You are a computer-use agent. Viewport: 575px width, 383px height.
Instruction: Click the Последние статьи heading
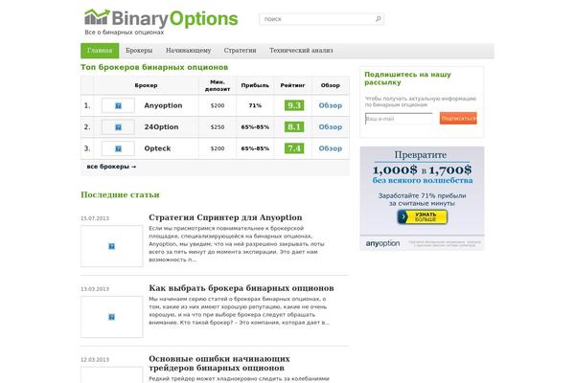pyautogui.click(x=121, y=194)
